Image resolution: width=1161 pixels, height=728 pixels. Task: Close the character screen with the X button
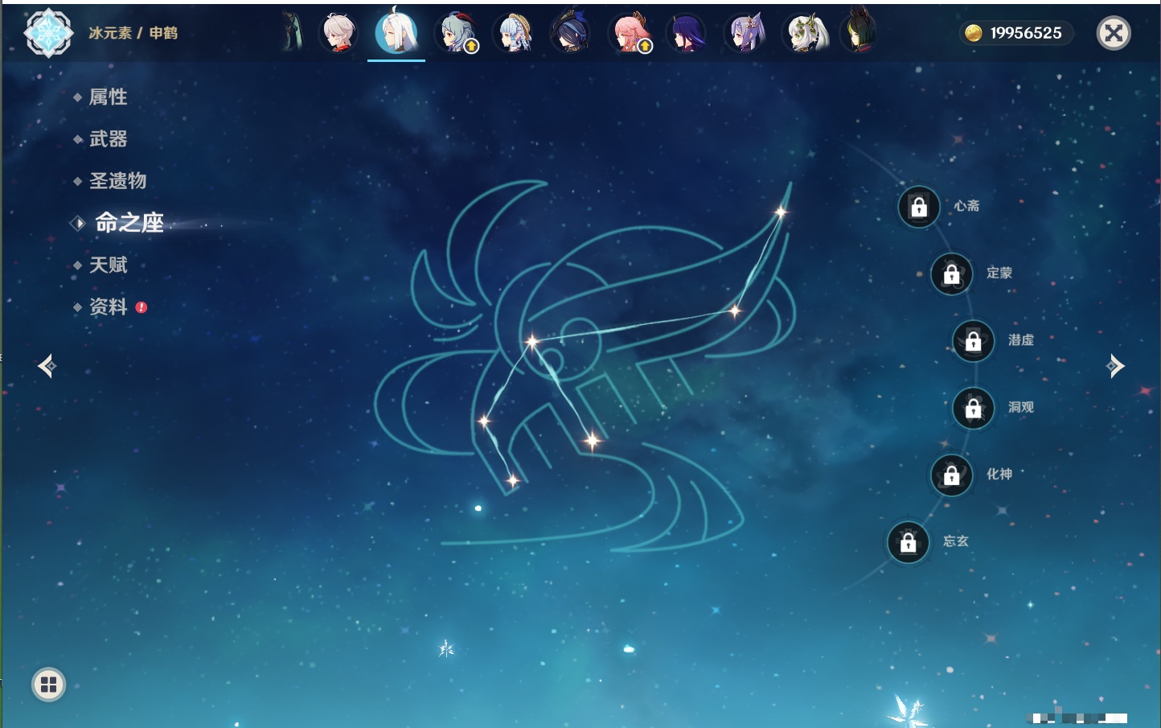[x=1114, y=33]
